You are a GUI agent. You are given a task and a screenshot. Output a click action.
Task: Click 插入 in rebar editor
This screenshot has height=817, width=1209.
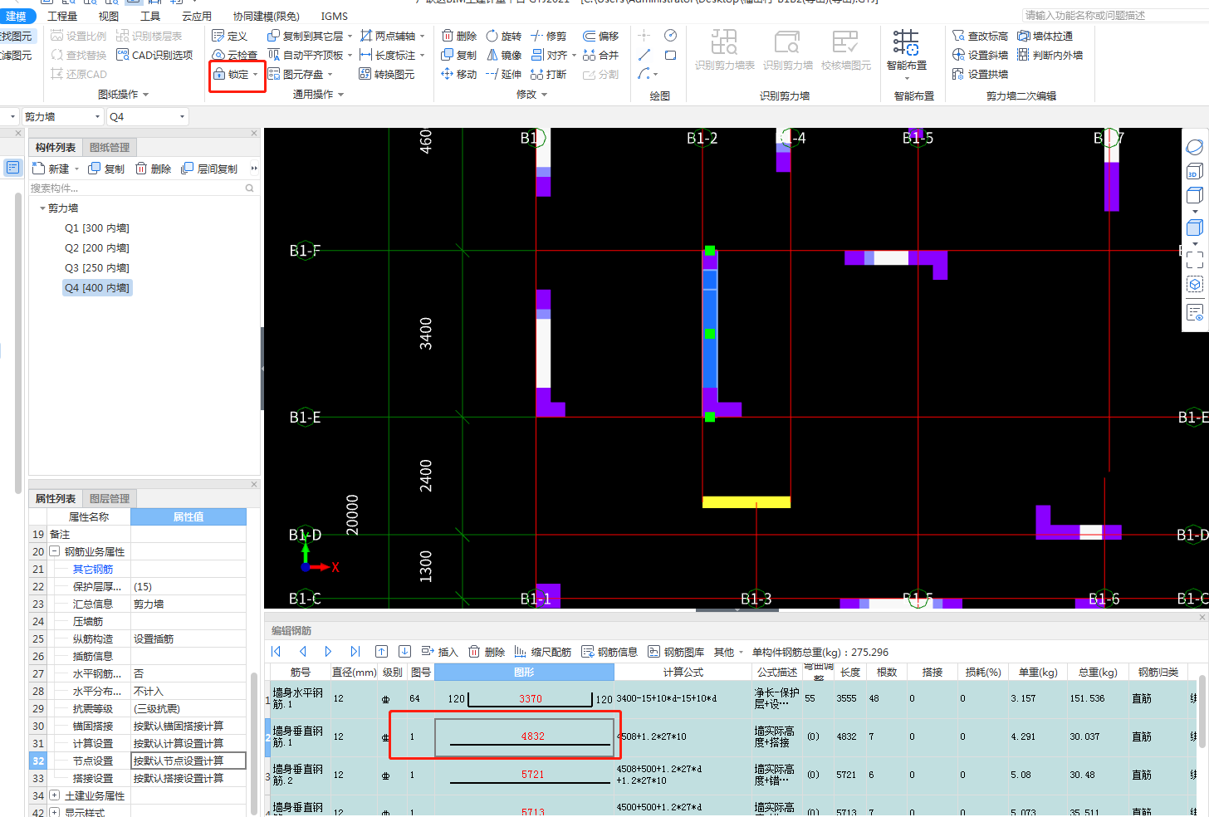click(440, 652)
